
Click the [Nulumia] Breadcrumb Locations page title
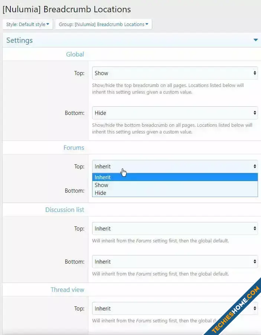click(x=66, y=9)
